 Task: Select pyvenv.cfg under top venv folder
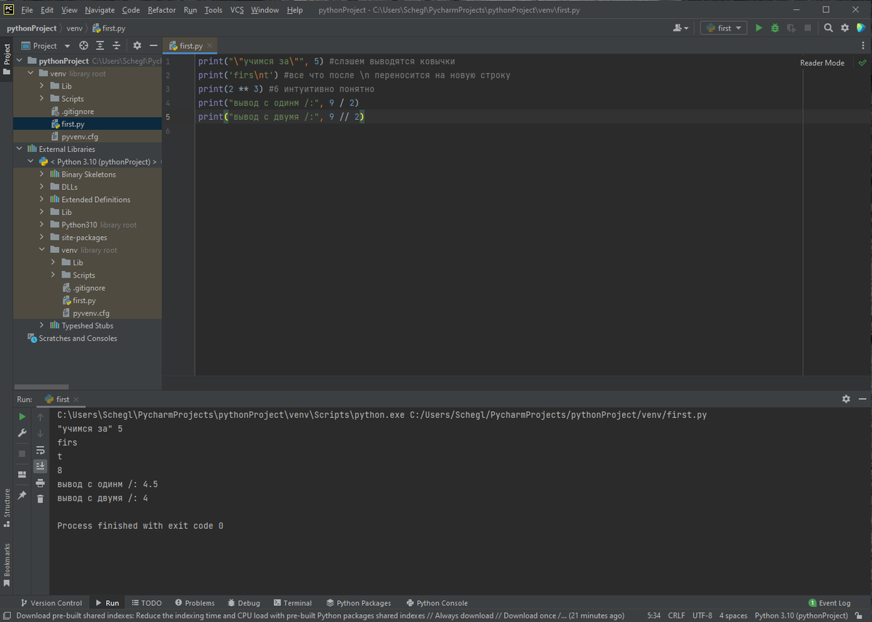pos(79,137)
